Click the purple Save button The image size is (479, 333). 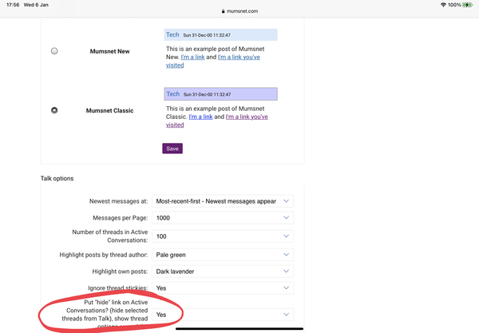click(172, 149)
